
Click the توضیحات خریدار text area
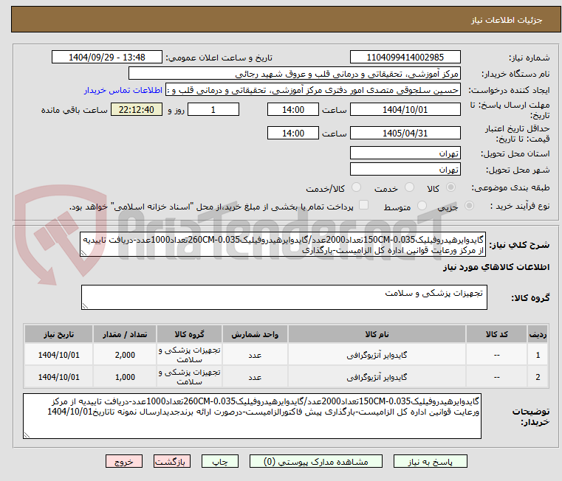252,416
